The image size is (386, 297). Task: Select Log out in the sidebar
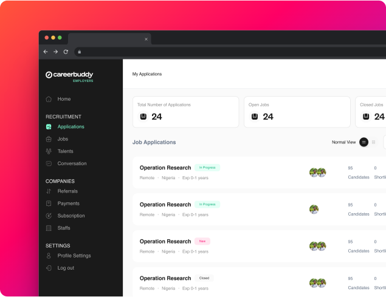(x=66, y=268)
